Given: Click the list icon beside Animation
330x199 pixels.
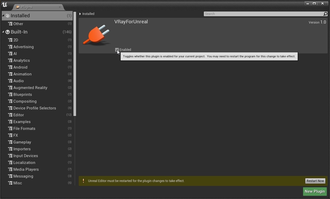Looking at the screenshot, I should 10,74.
